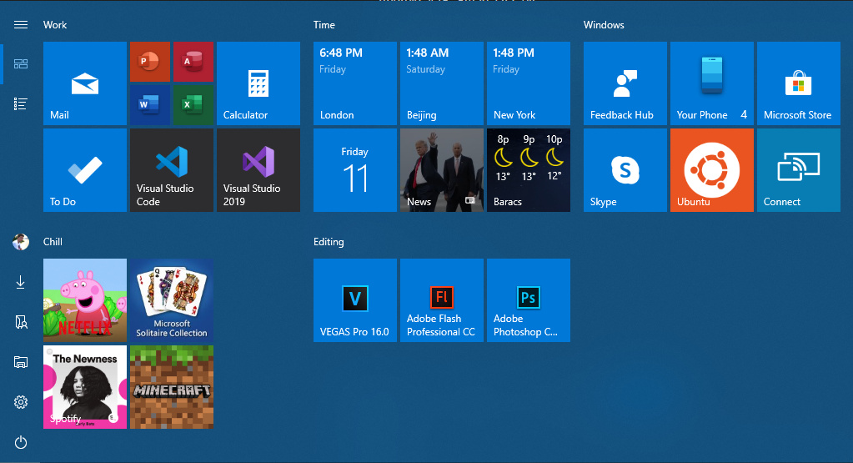Open the New York clock tile

pos(529,83)
